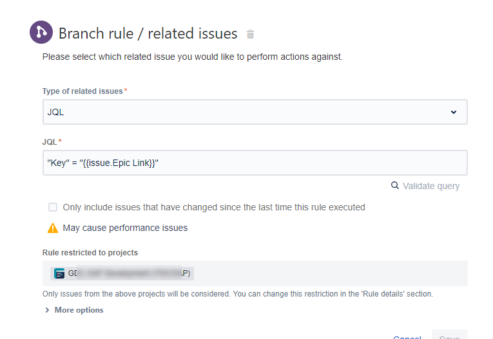Click the 'May cause performance issues' warning text
The width and height of the screenshot is (493, 339).
125,228
